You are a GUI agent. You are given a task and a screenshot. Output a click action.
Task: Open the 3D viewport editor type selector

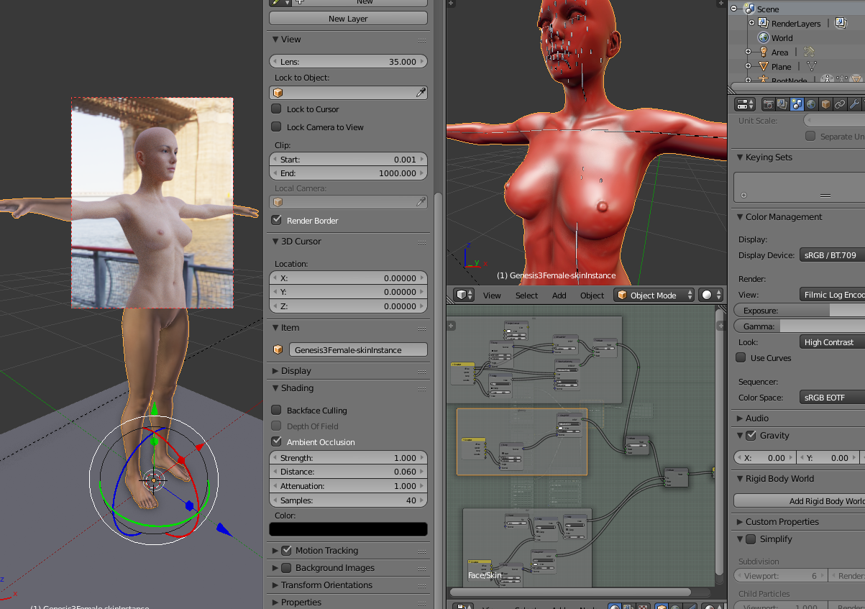click(464, 295)
